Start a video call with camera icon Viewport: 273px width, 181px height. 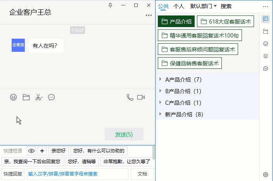pos(141,97)
